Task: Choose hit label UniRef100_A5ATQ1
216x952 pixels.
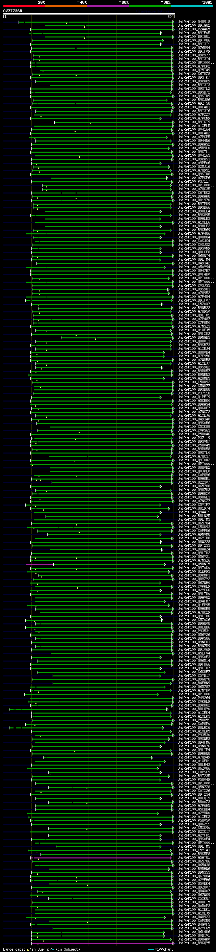Action: [x=194, y=857]
